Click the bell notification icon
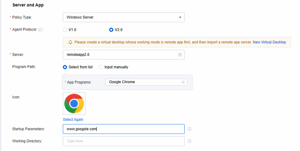300x151 pixels. click(x=70, y=42)
